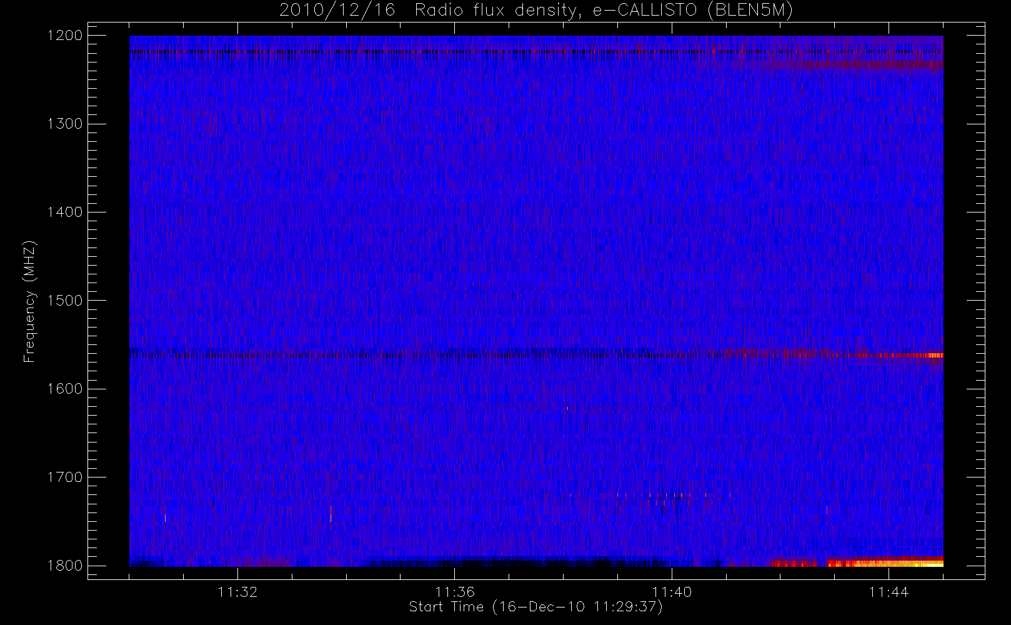Viewport: 1011px width, 625px height.
Task: Click the 1500 frequency tick label
Action: tap(65, 301)
